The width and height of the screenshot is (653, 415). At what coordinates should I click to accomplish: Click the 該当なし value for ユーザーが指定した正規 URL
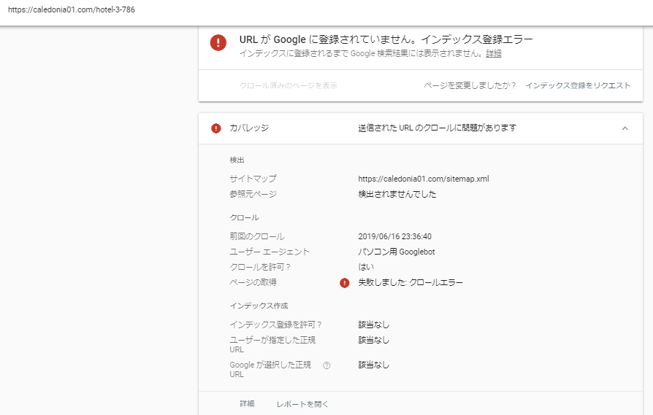[373, 340]
